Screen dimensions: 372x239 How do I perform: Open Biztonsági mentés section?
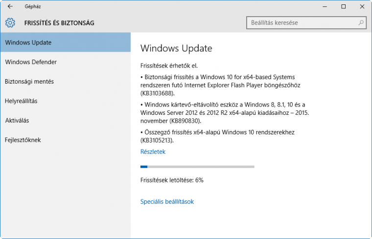(x=66, y=82)
